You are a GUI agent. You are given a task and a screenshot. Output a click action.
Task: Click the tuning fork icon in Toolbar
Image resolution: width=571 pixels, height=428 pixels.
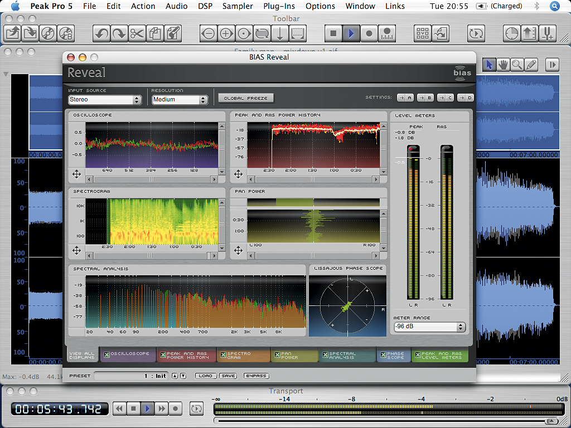548,34
